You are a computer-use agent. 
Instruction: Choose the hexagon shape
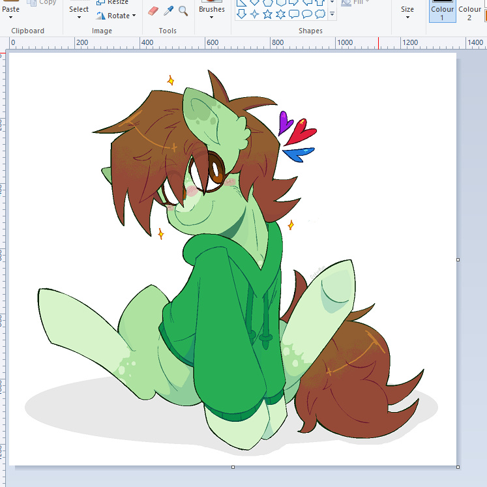coord(280,3)
